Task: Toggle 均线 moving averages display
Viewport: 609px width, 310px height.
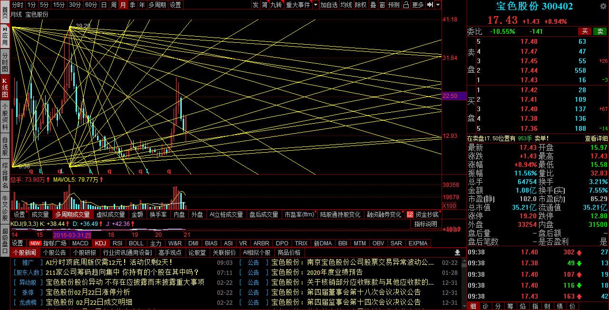Action: [346, 5]
